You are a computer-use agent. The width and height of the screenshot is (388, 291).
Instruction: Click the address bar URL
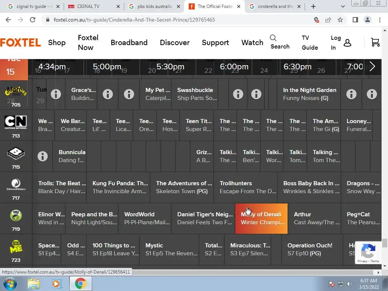tap(135, 20)
